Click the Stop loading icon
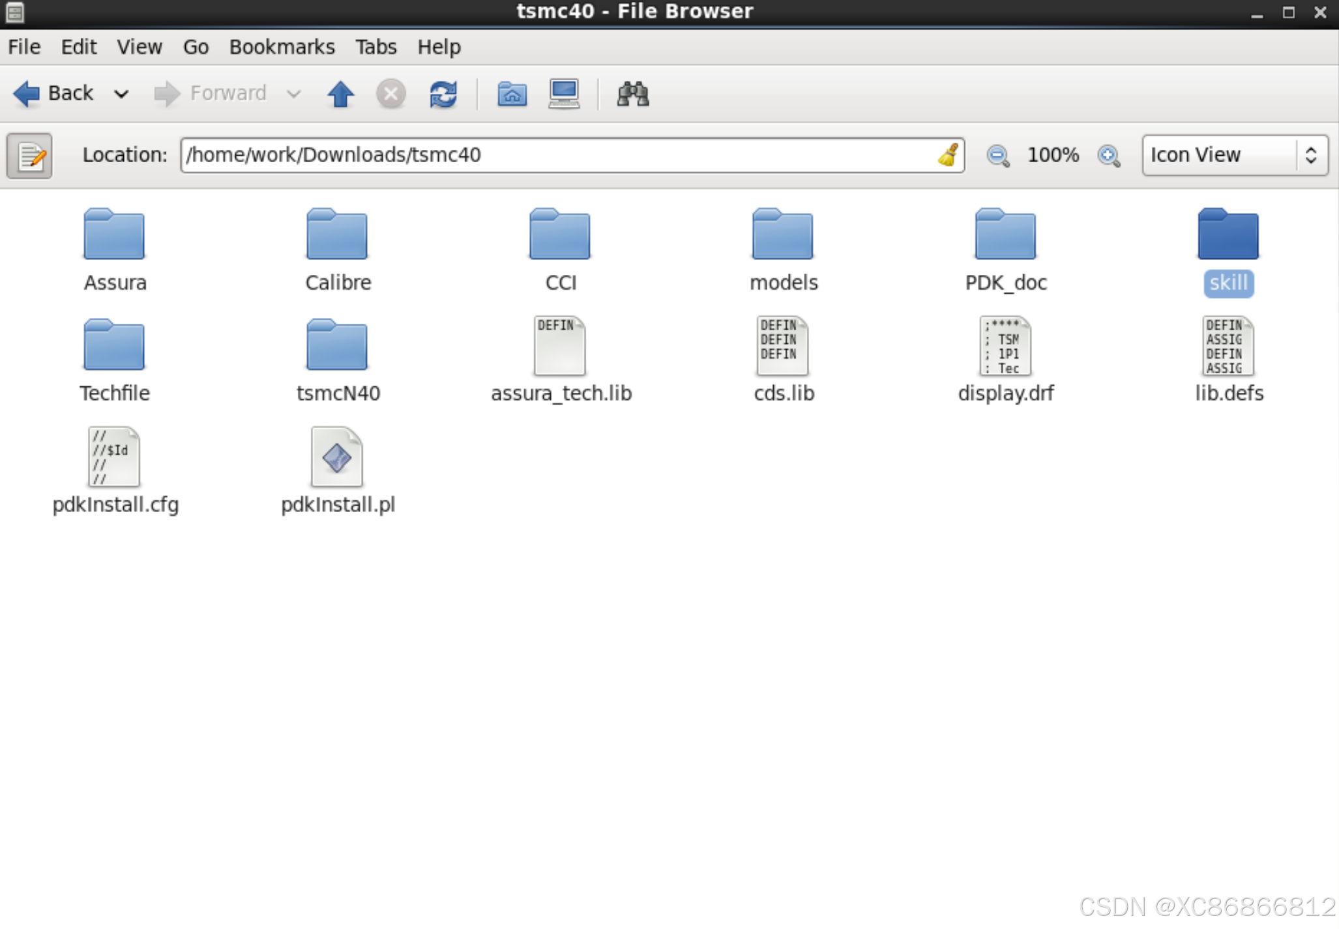The image size is (1339, 929). click(x=391, y=94)
